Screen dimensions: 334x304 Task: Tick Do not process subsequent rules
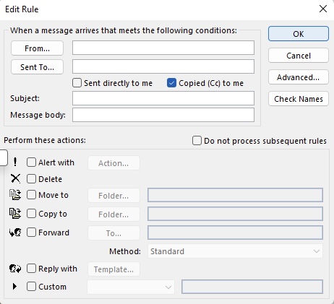(197, 141)
